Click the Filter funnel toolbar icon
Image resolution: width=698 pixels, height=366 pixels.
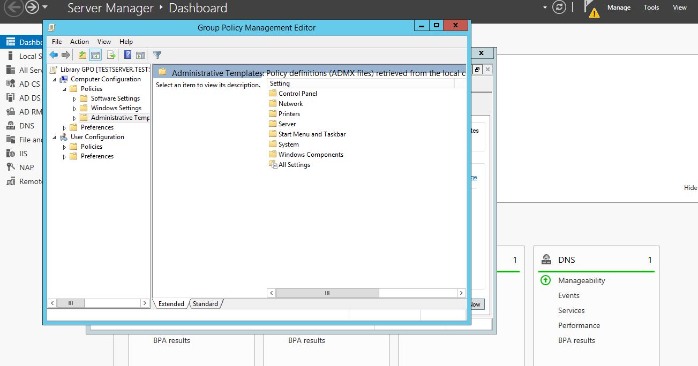[157, 55]
